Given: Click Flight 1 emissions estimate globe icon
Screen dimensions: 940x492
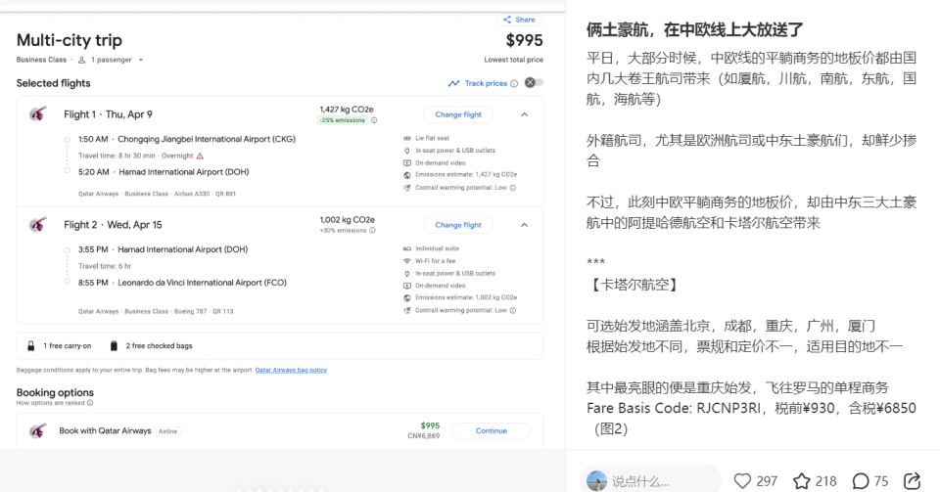Looking at the screenshot, I should (407, 175).
